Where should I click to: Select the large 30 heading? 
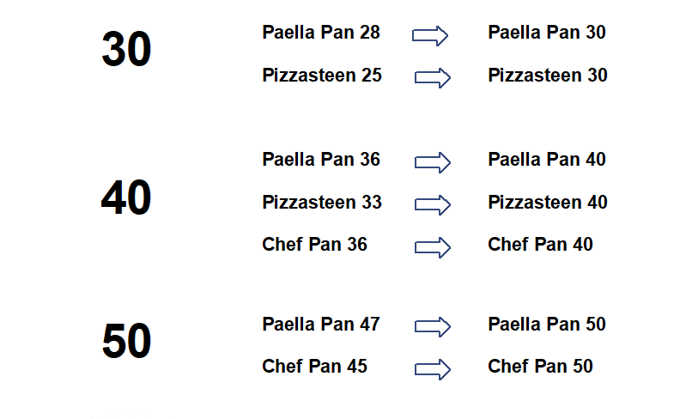[x=126, y=49]
